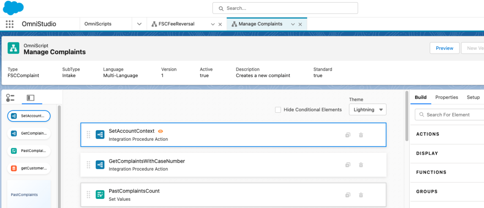Screen dimensions: 484x208
Task: Click the Search For Element field
Action: pos(450,115)
